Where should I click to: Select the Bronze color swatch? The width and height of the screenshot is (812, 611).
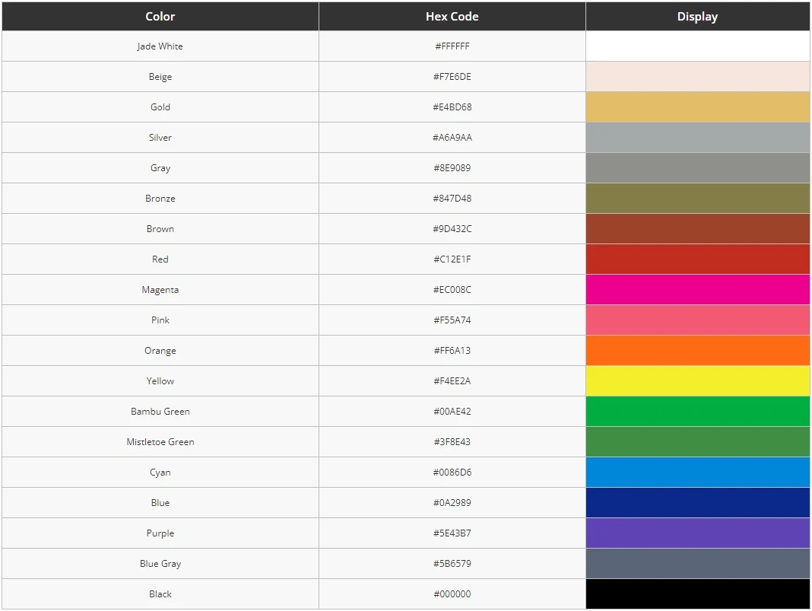[x=697, y=199]
